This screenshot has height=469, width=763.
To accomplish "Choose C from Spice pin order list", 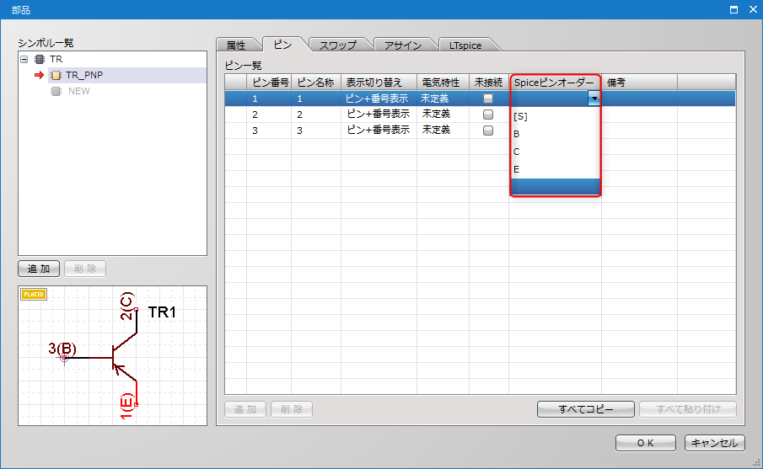I will pos(556,152).
